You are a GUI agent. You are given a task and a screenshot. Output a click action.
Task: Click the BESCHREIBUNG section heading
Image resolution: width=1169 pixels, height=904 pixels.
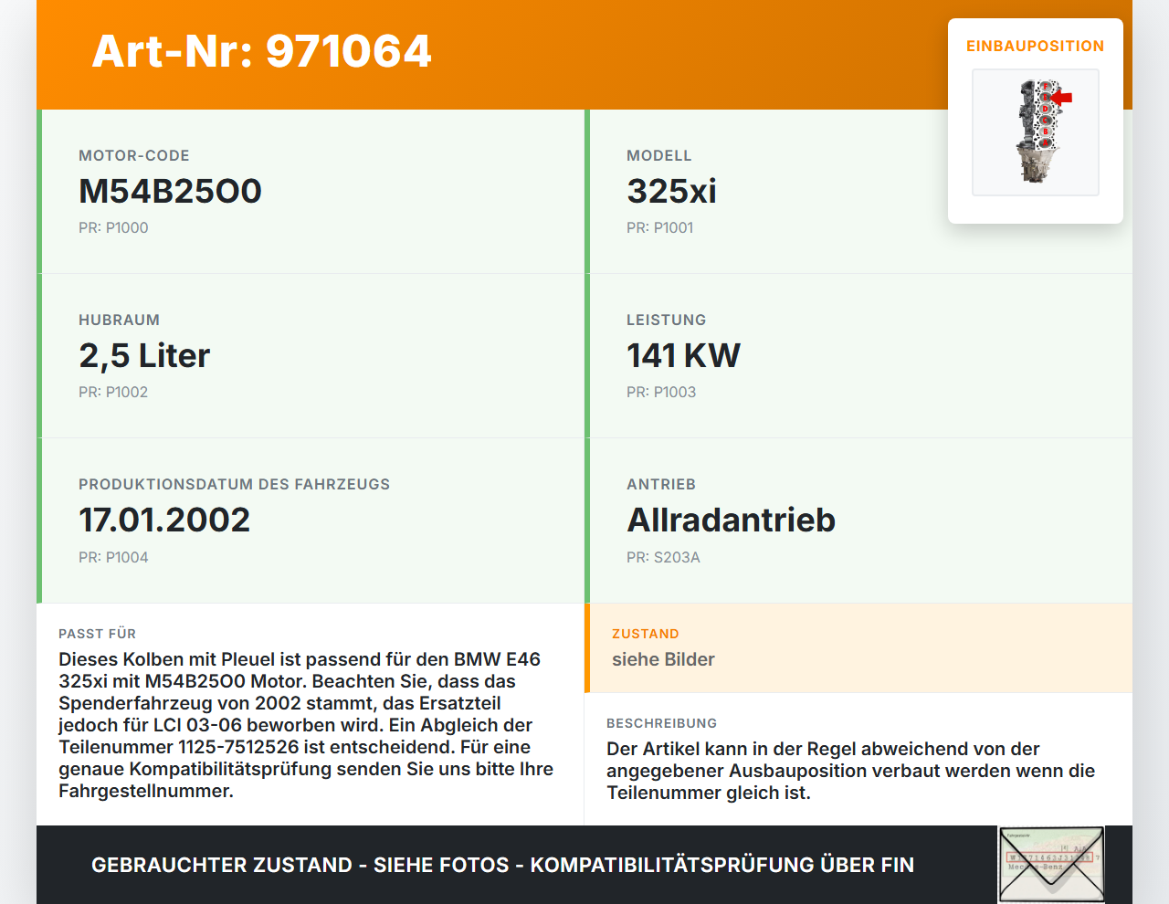tap(661, 723)
